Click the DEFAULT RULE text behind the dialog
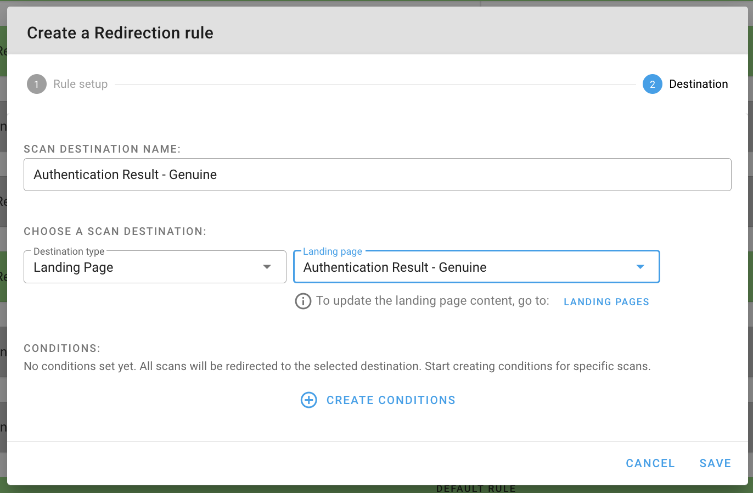 475,489
